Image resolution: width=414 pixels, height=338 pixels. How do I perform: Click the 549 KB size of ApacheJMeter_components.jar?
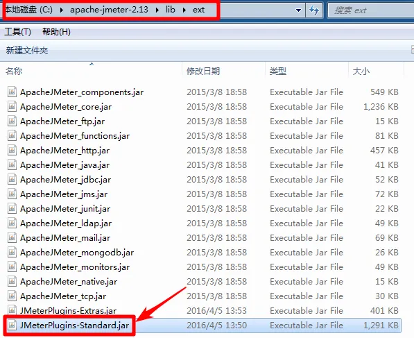(384, 92)
